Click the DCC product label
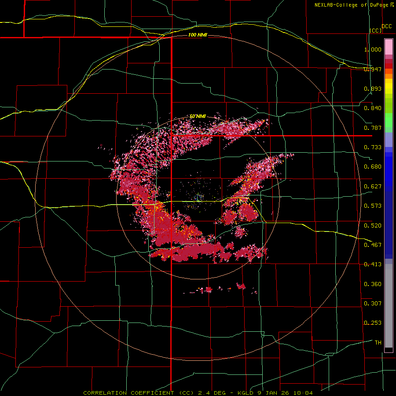This screenshot has height=396, width=396. coord(386,26)
